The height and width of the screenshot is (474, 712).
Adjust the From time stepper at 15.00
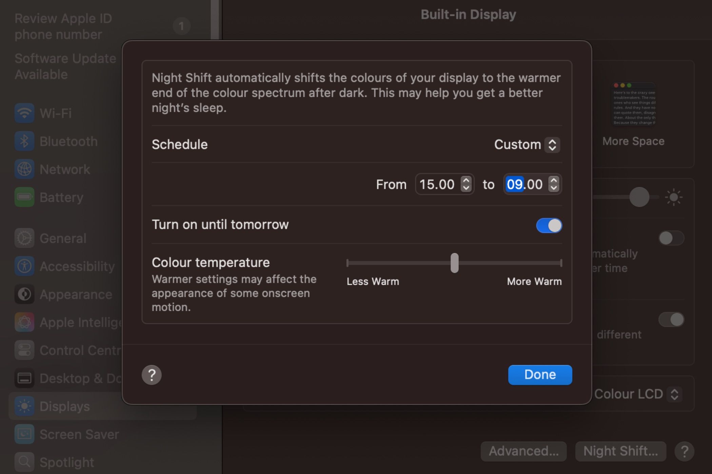[x=464, y=184]
